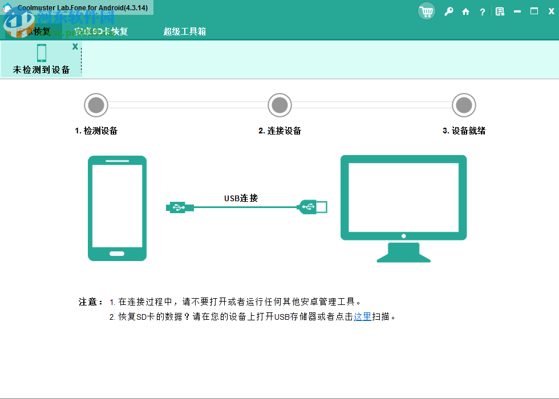Click the computer monitor illustration

(x=403, y=197)
